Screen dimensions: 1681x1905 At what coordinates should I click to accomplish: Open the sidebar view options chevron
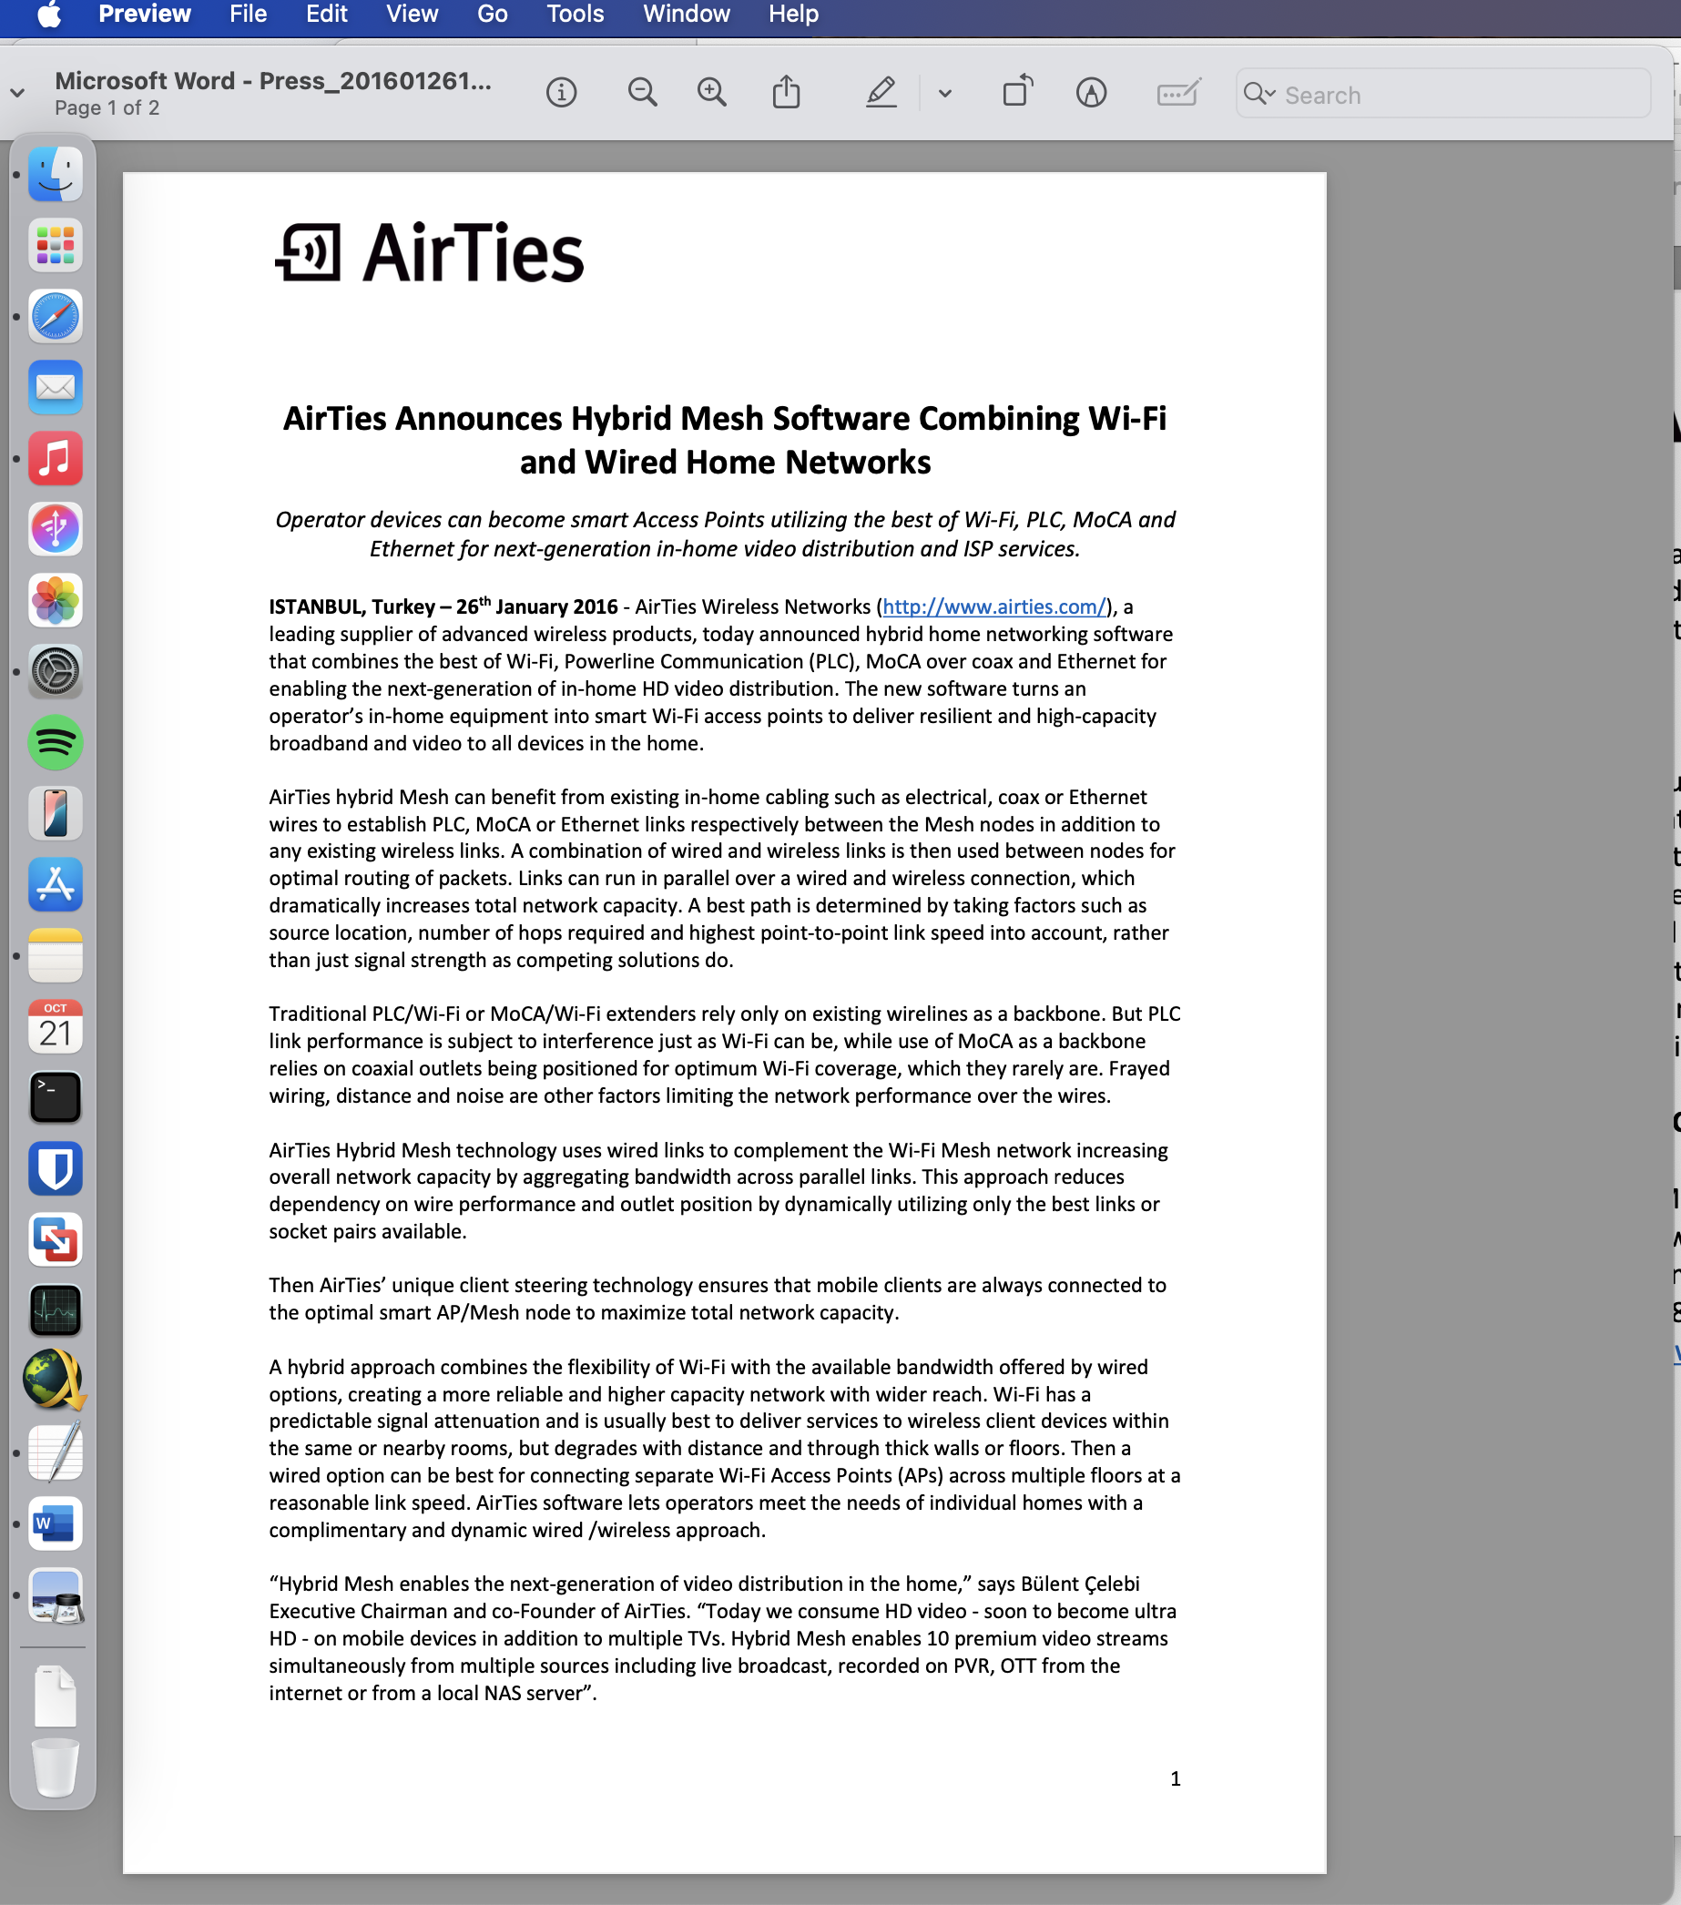(17, 93)
